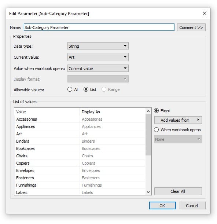
Task: Click the Add values from submenu arrow
Action: (198, 120)
